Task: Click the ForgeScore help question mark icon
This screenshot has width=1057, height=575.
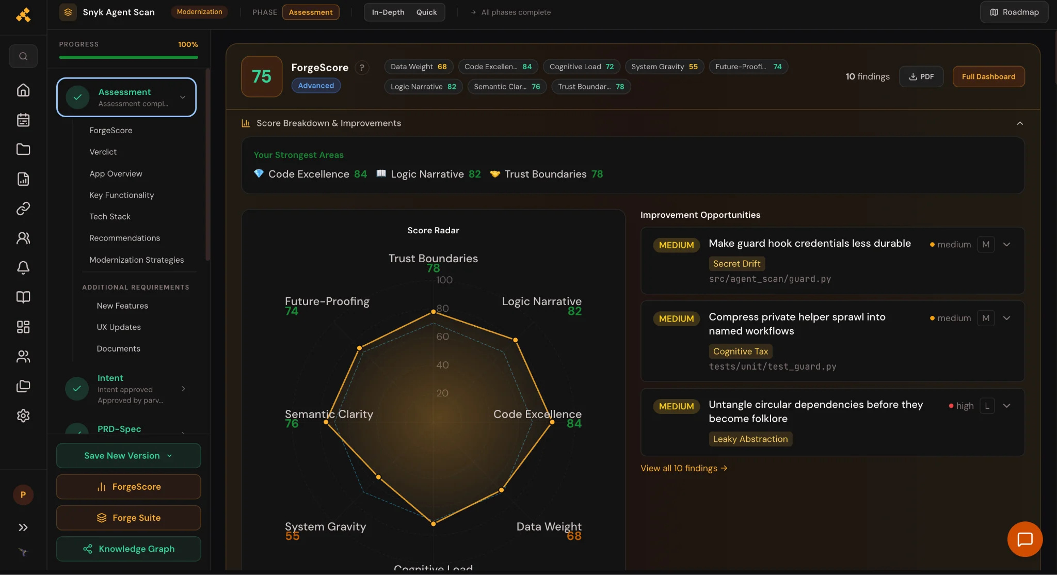Action: tap(362, 68)
